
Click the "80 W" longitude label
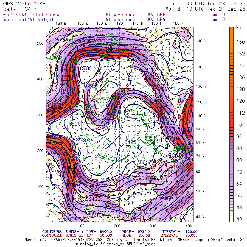click(200, 142)
